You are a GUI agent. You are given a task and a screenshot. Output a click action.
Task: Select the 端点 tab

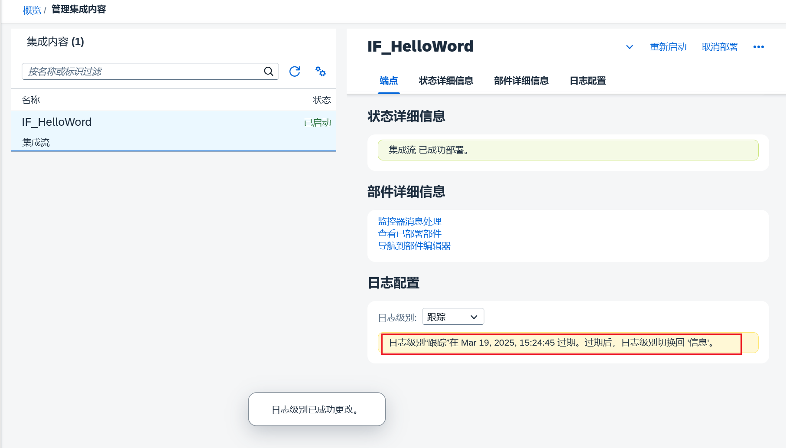click(x=388, y=81)
